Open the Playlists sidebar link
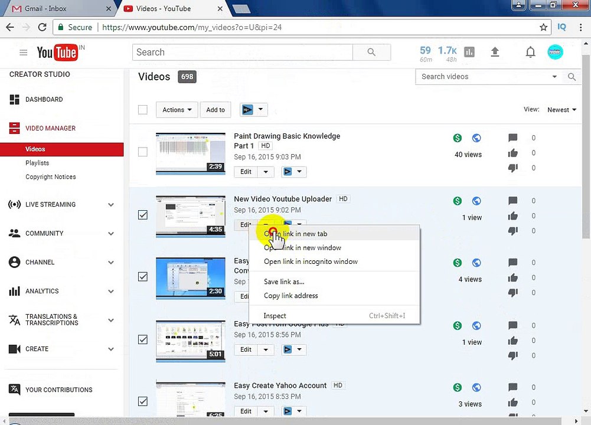The image size is (591, 425). pyautogui.click(x=37, y=163)
